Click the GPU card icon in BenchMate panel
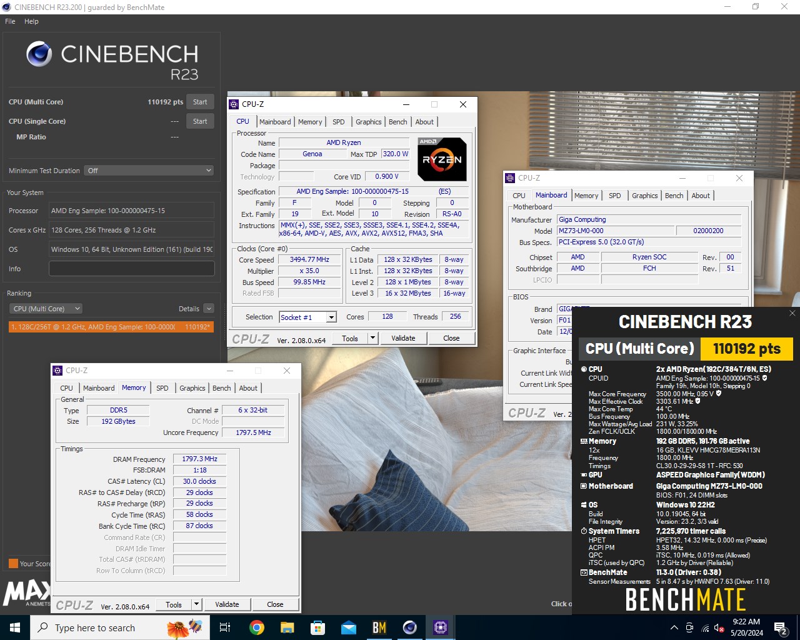The height and width of the screenshot is (640, 800). [584, 475]
